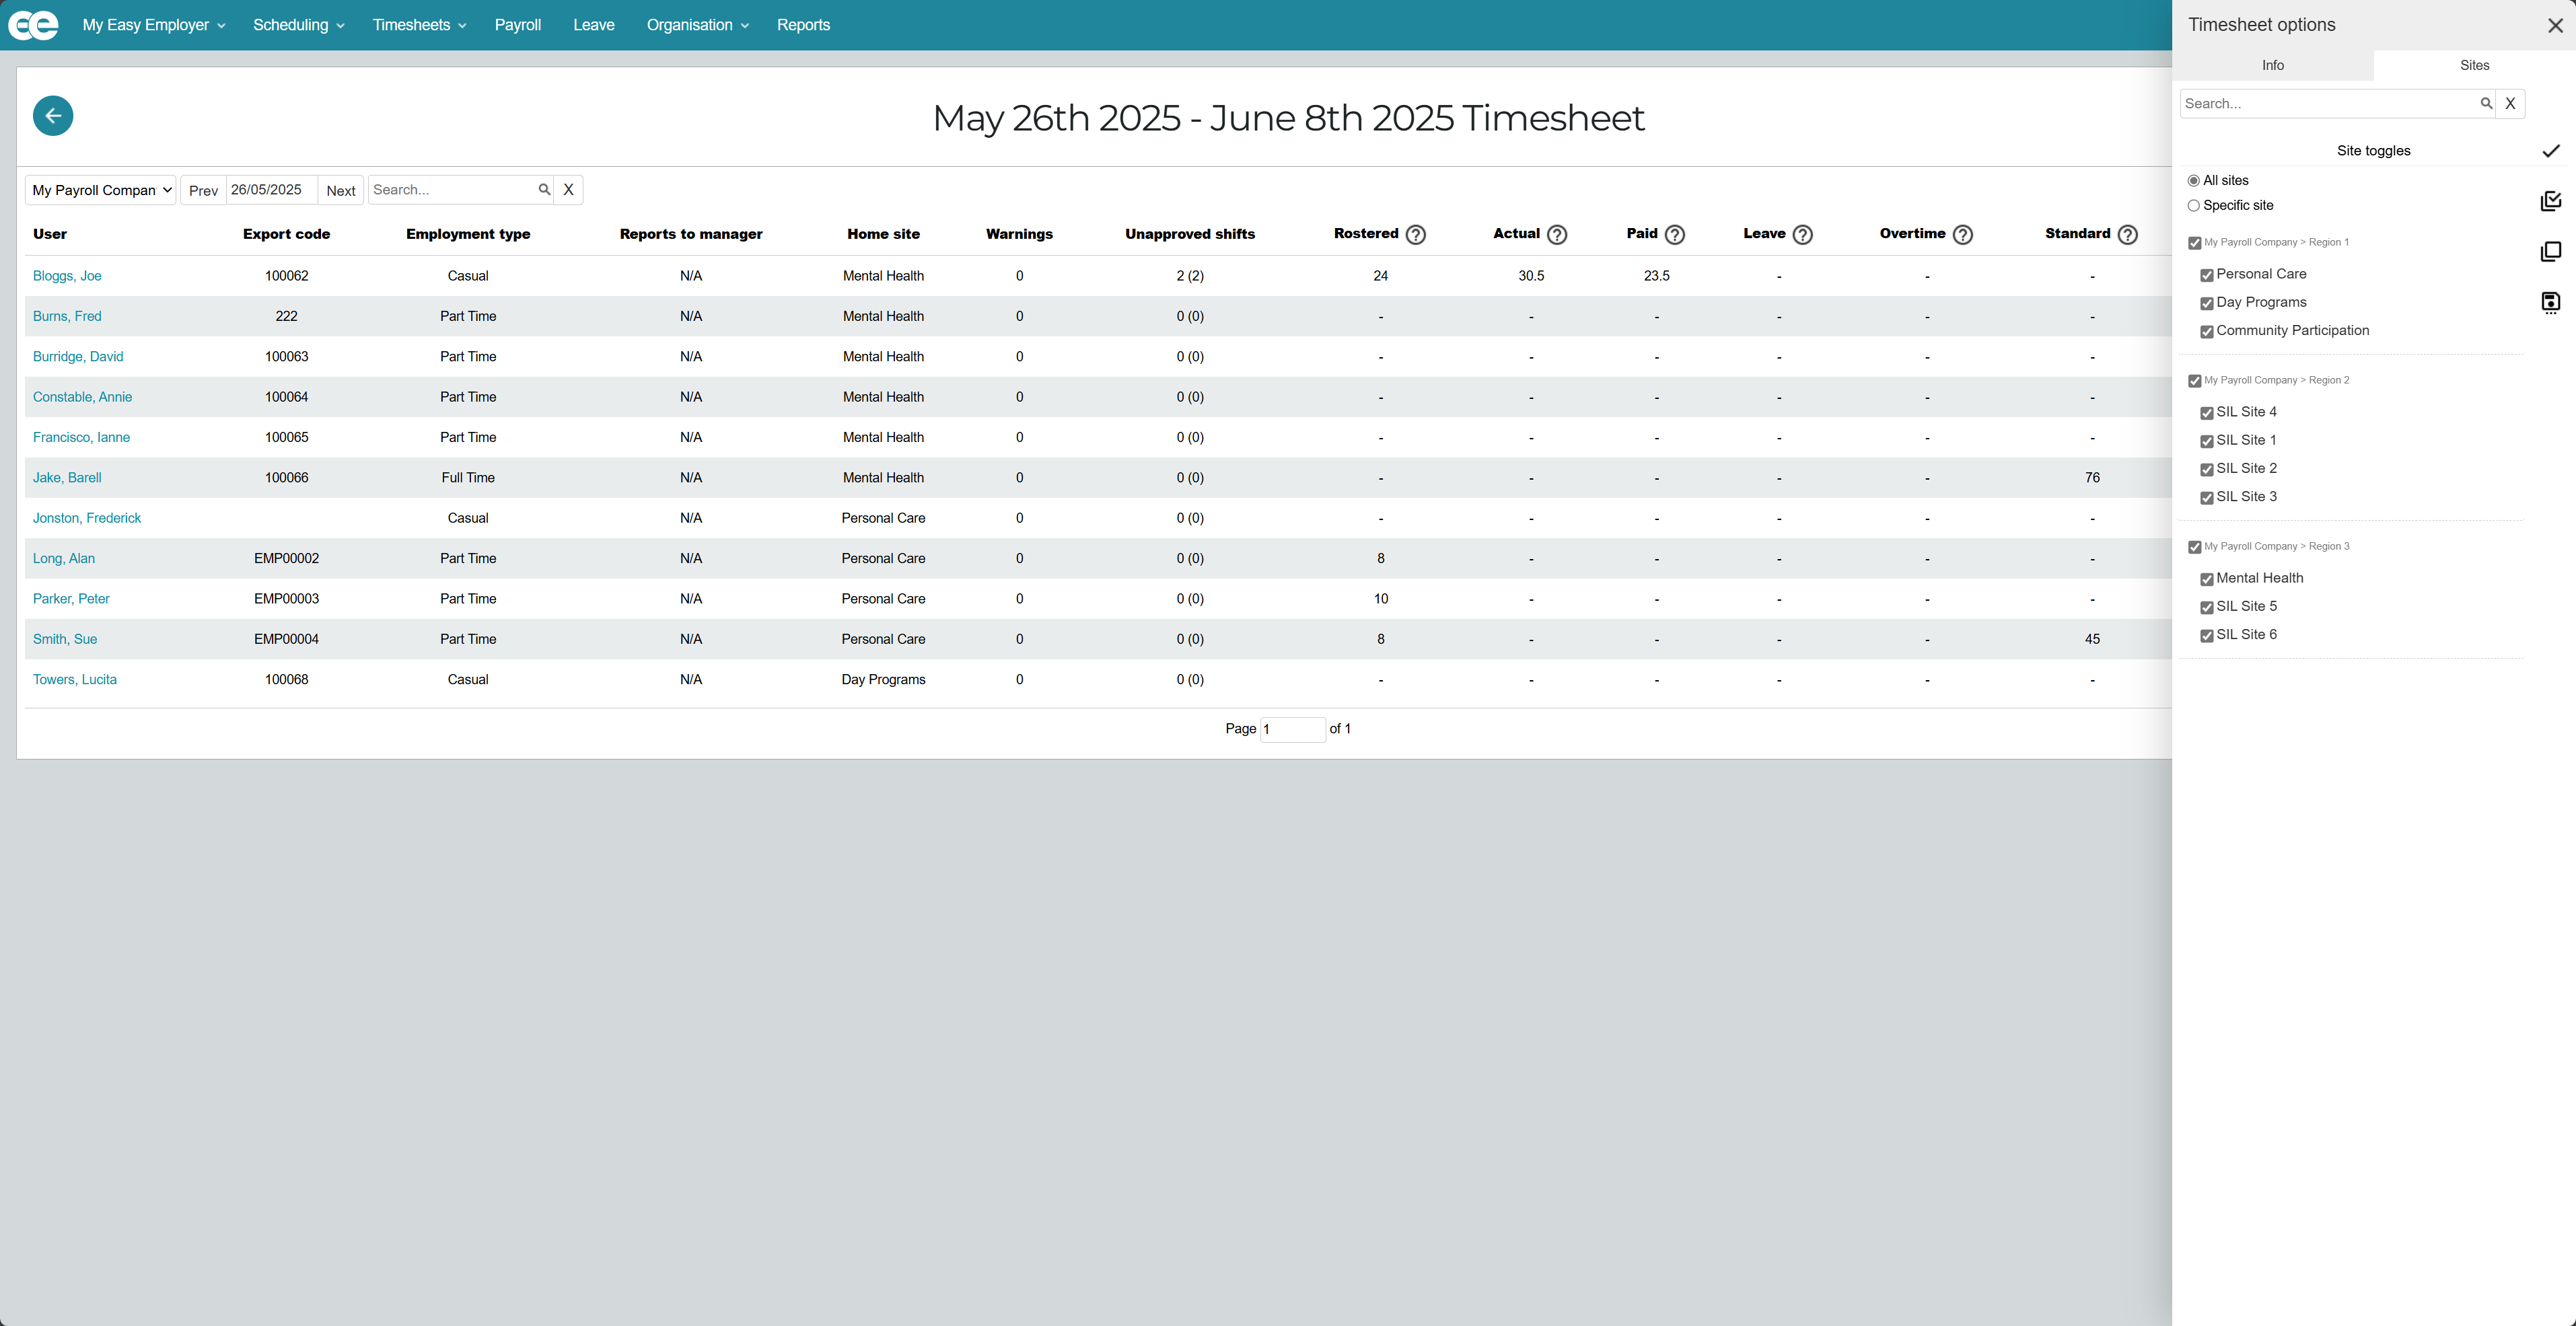Screen dimensions: 2576x1326
Task: Click the sites search magnifier icon
Action: click(x=2486, y=103)
